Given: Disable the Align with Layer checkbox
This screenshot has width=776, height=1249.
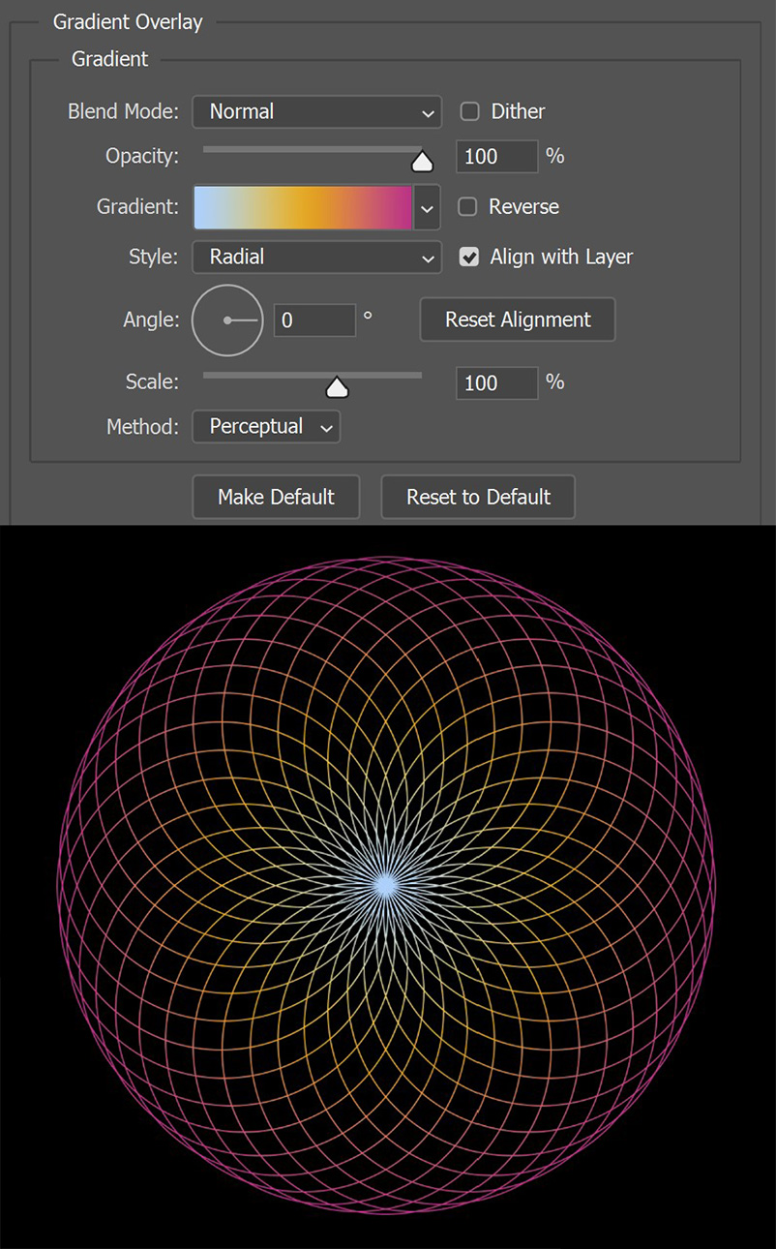Looking at the screenshot, I should 469,257.
